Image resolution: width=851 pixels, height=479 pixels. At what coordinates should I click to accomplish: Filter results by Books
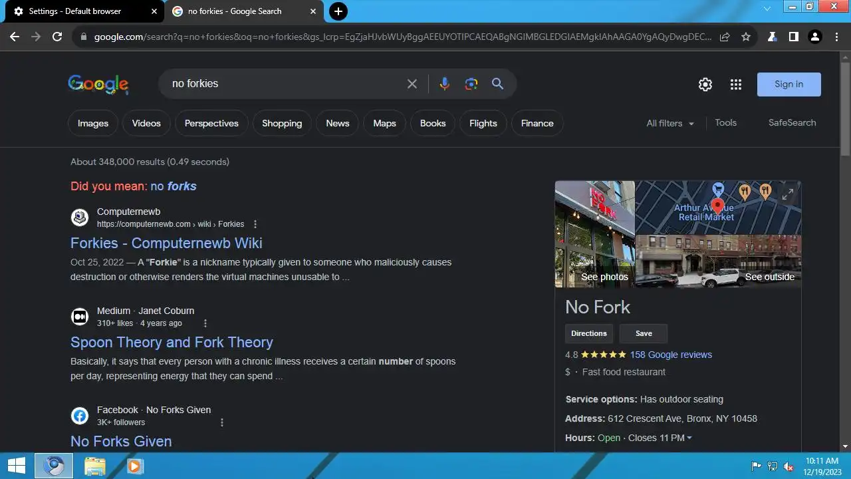click(x=433, y=123)
